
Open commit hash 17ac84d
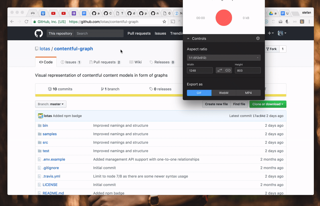coord(259,116)
